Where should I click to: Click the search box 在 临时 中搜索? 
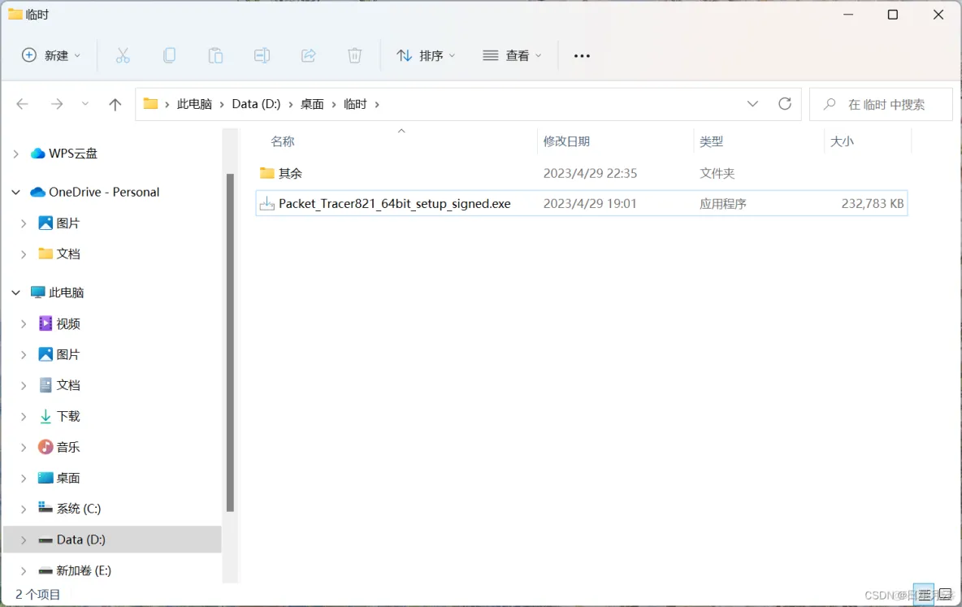(x=881, y=104)
